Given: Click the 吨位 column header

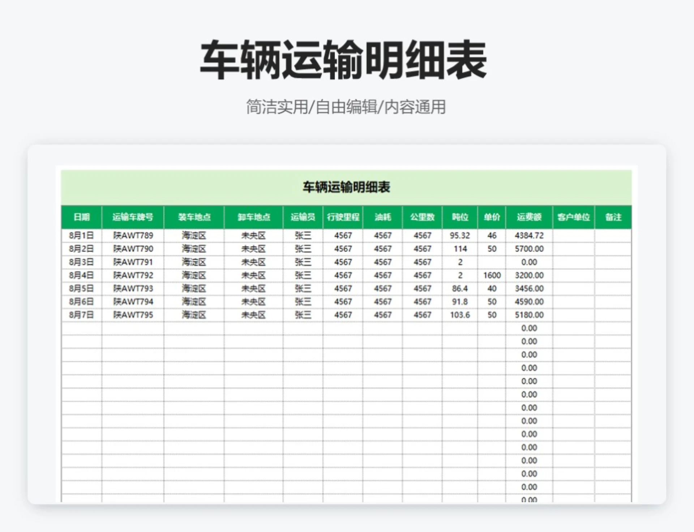Looking at the screenshot, I should 460,217.
